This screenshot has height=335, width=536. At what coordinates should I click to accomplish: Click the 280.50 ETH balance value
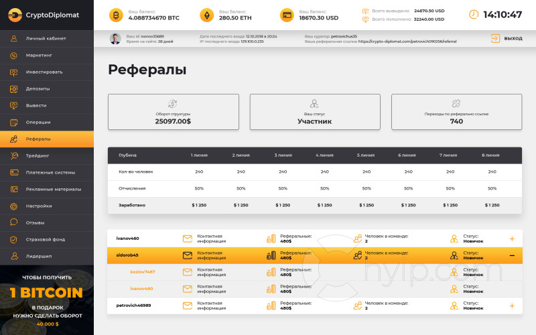click(235, 18)
